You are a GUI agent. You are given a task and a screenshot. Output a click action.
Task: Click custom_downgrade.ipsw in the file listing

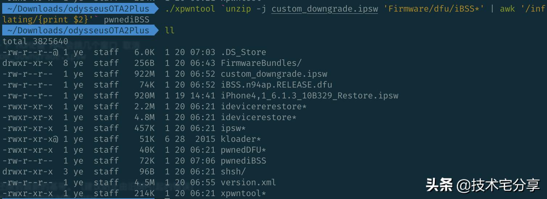tap(274, 74)
